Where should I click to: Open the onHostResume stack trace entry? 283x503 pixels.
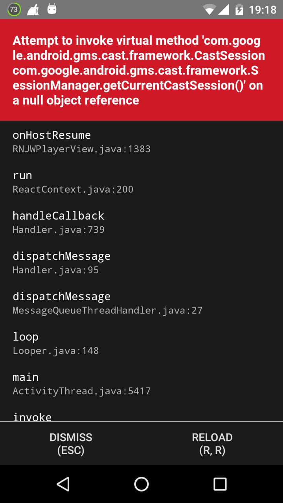52,135
